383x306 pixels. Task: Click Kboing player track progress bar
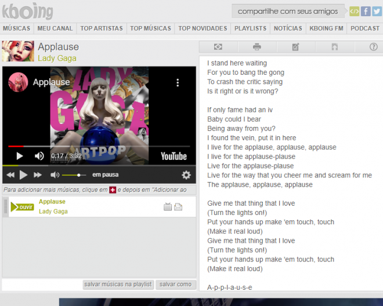pos(99,166)
